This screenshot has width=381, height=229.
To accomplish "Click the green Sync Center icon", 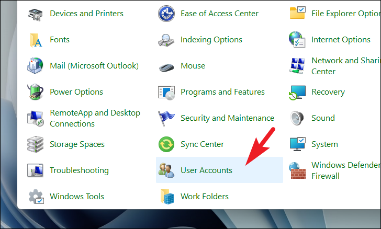I will (x=166, y=144).
